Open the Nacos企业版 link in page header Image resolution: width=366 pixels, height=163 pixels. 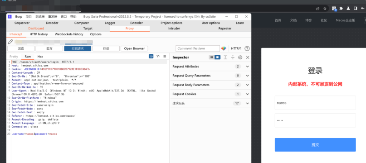coord(346,20)
